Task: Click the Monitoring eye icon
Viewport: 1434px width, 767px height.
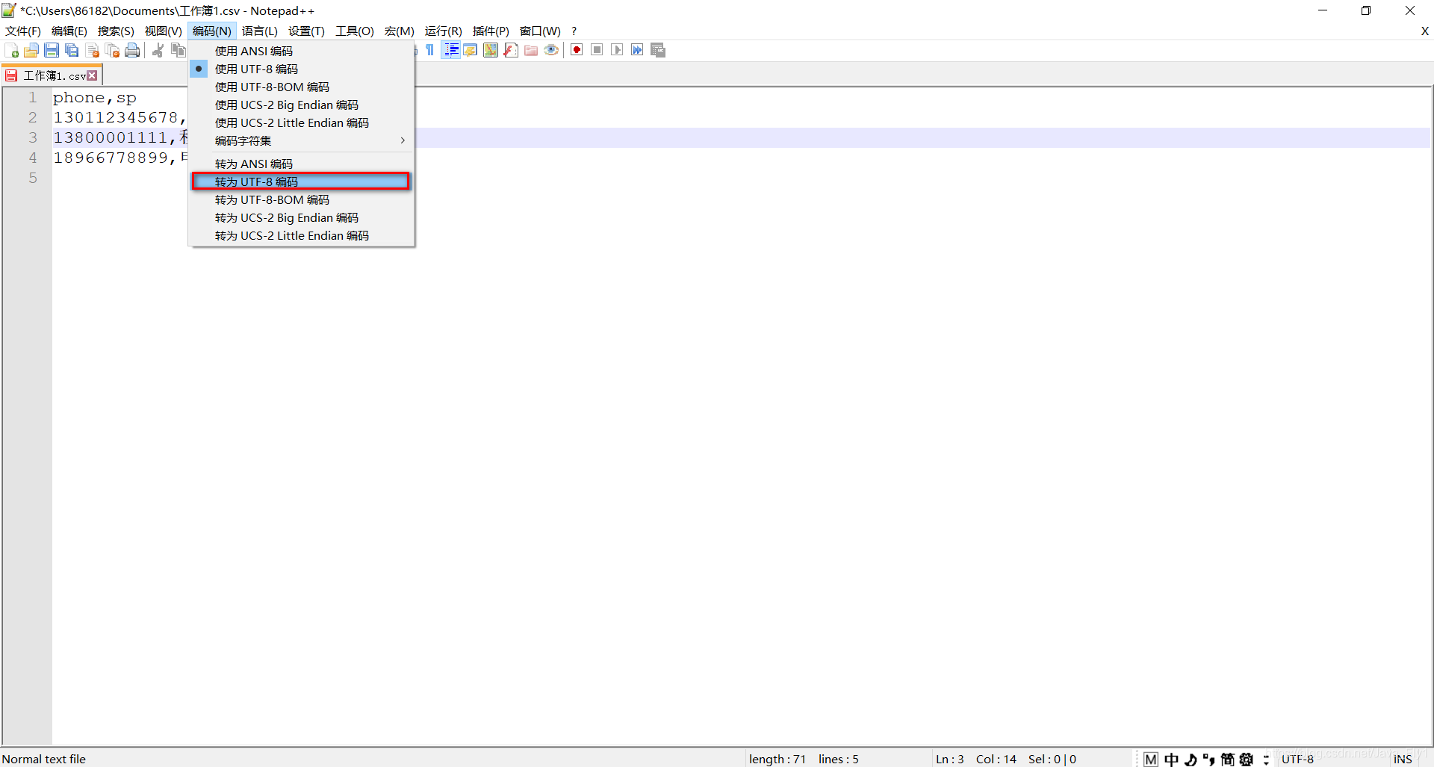Action: click(551, 50)
